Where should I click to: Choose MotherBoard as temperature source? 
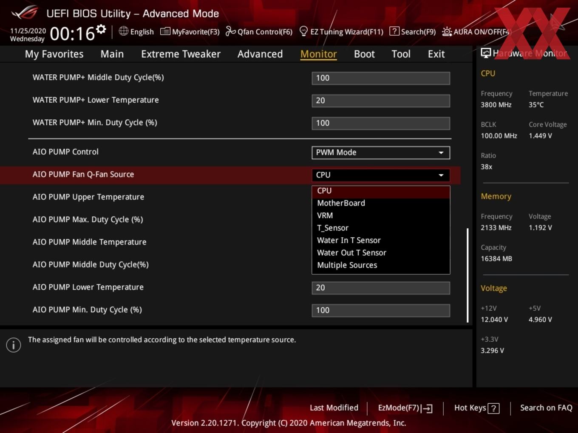pyautogui.click(x=381, y=203)
